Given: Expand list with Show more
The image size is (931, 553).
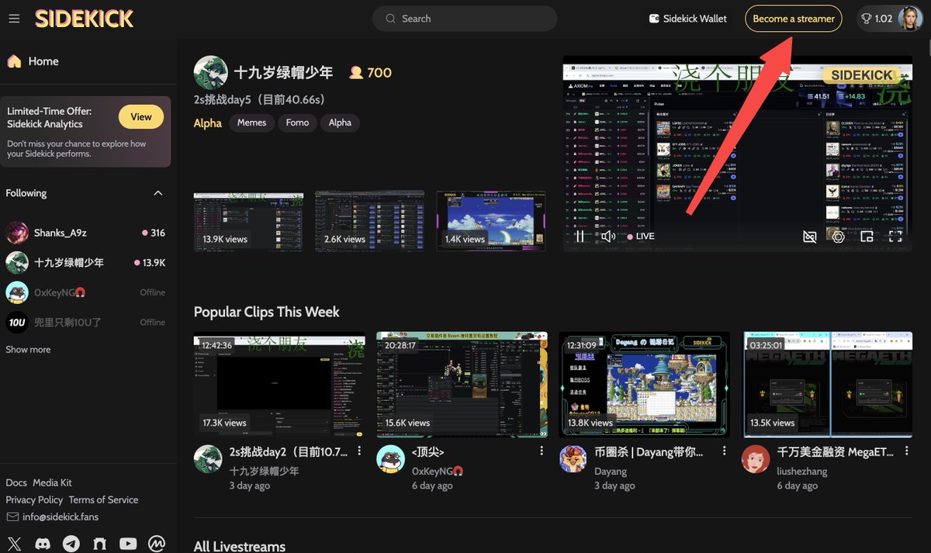Looking at the screenshot, I should point(28,350).
